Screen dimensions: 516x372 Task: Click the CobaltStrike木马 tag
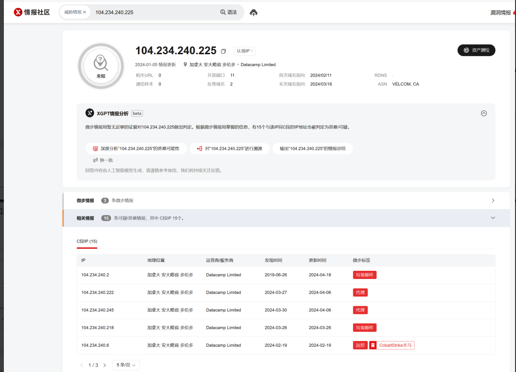tap(392, 345)
